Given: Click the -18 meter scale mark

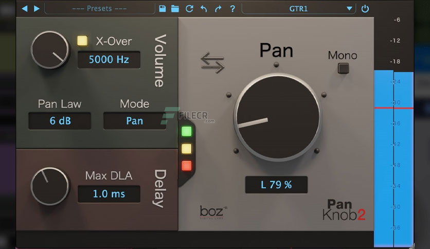Looking at the screenshot, I should tap(395, 61).
